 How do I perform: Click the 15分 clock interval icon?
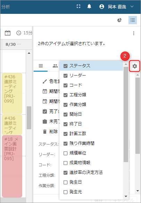19,33
